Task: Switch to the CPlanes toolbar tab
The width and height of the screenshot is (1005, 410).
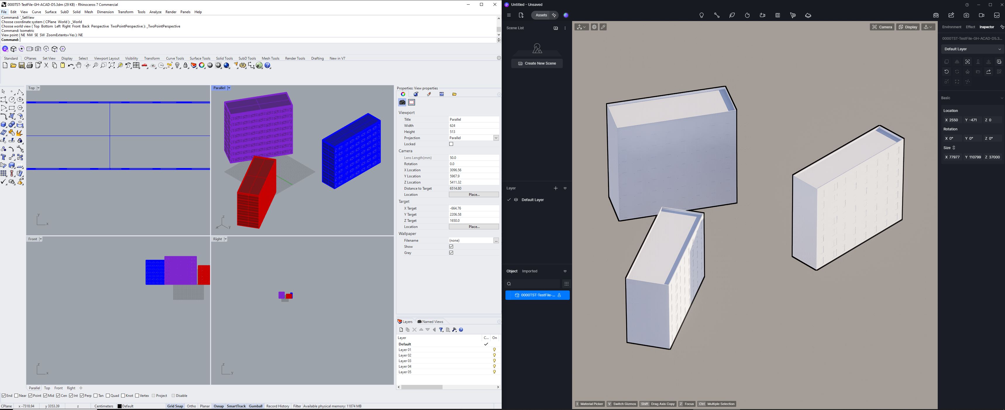Action: (x=30, y=58)
